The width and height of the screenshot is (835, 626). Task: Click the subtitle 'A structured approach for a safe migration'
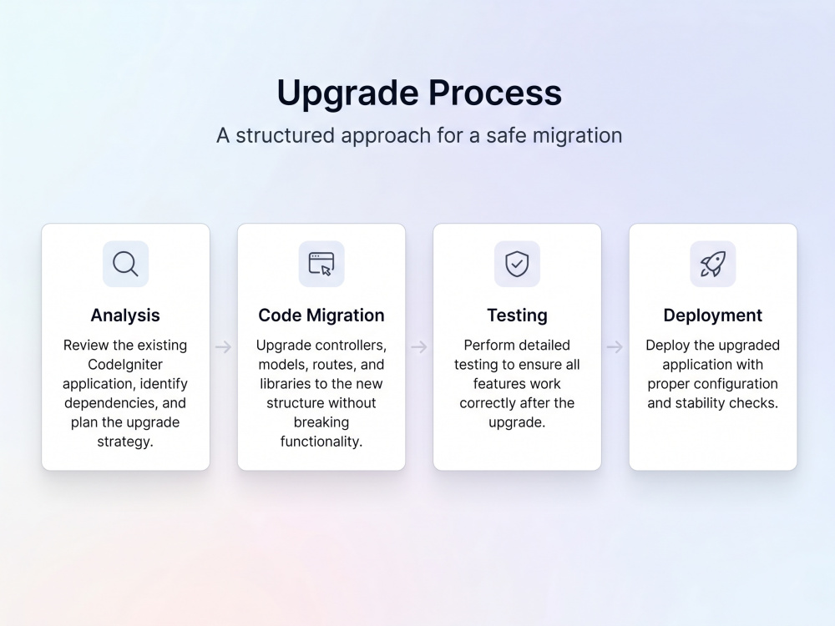point(419,135)
